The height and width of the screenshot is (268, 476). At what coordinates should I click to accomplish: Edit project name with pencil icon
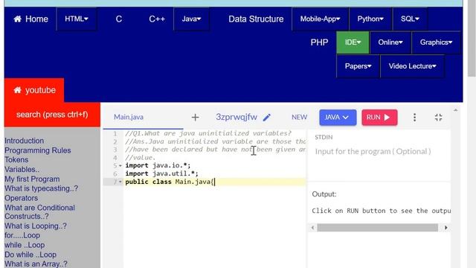267,118
